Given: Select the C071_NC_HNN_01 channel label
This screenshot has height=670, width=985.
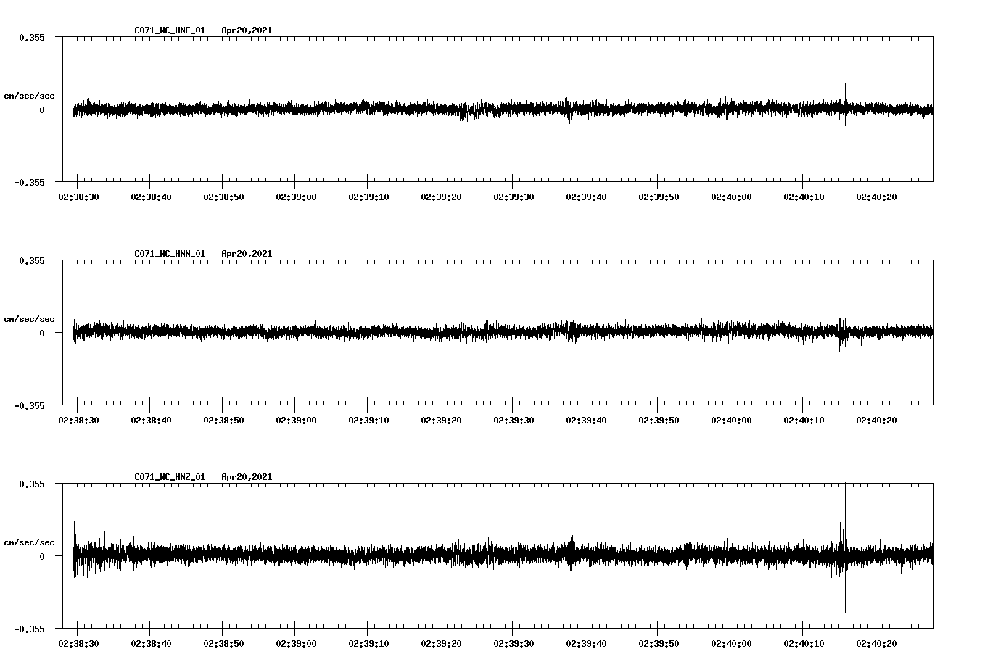Looking at the screenshot, I should coord(169,253).
